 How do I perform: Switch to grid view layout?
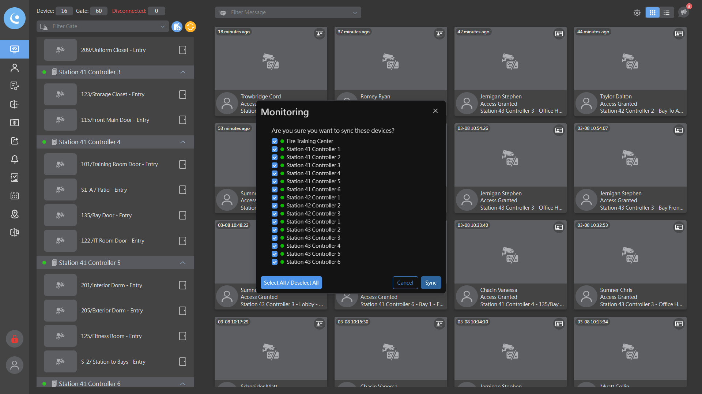[x=652, y=13]
